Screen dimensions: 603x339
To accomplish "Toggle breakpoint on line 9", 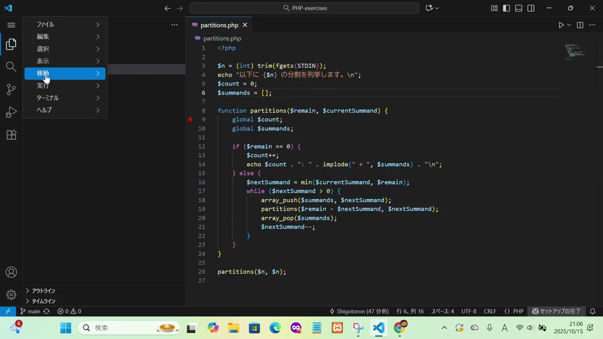I will point(190,120).
